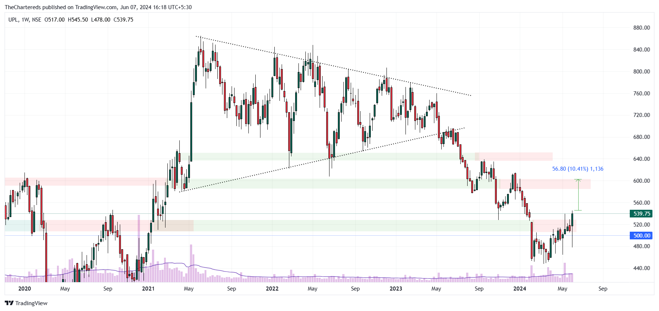Click the 760.00 price axis label
The image size is (659, 311).
(x=641, y=94)
